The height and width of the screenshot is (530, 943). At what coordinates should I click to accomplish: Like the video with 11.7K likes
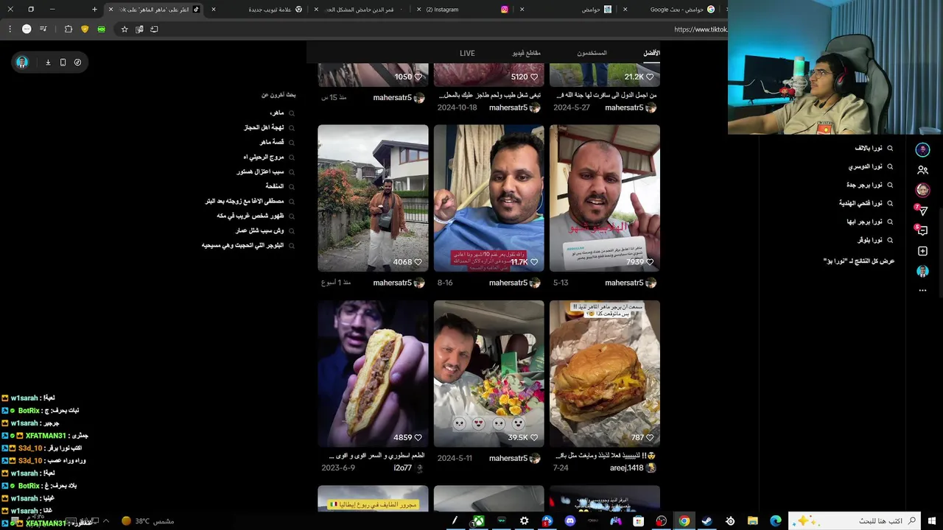(534, 262)
